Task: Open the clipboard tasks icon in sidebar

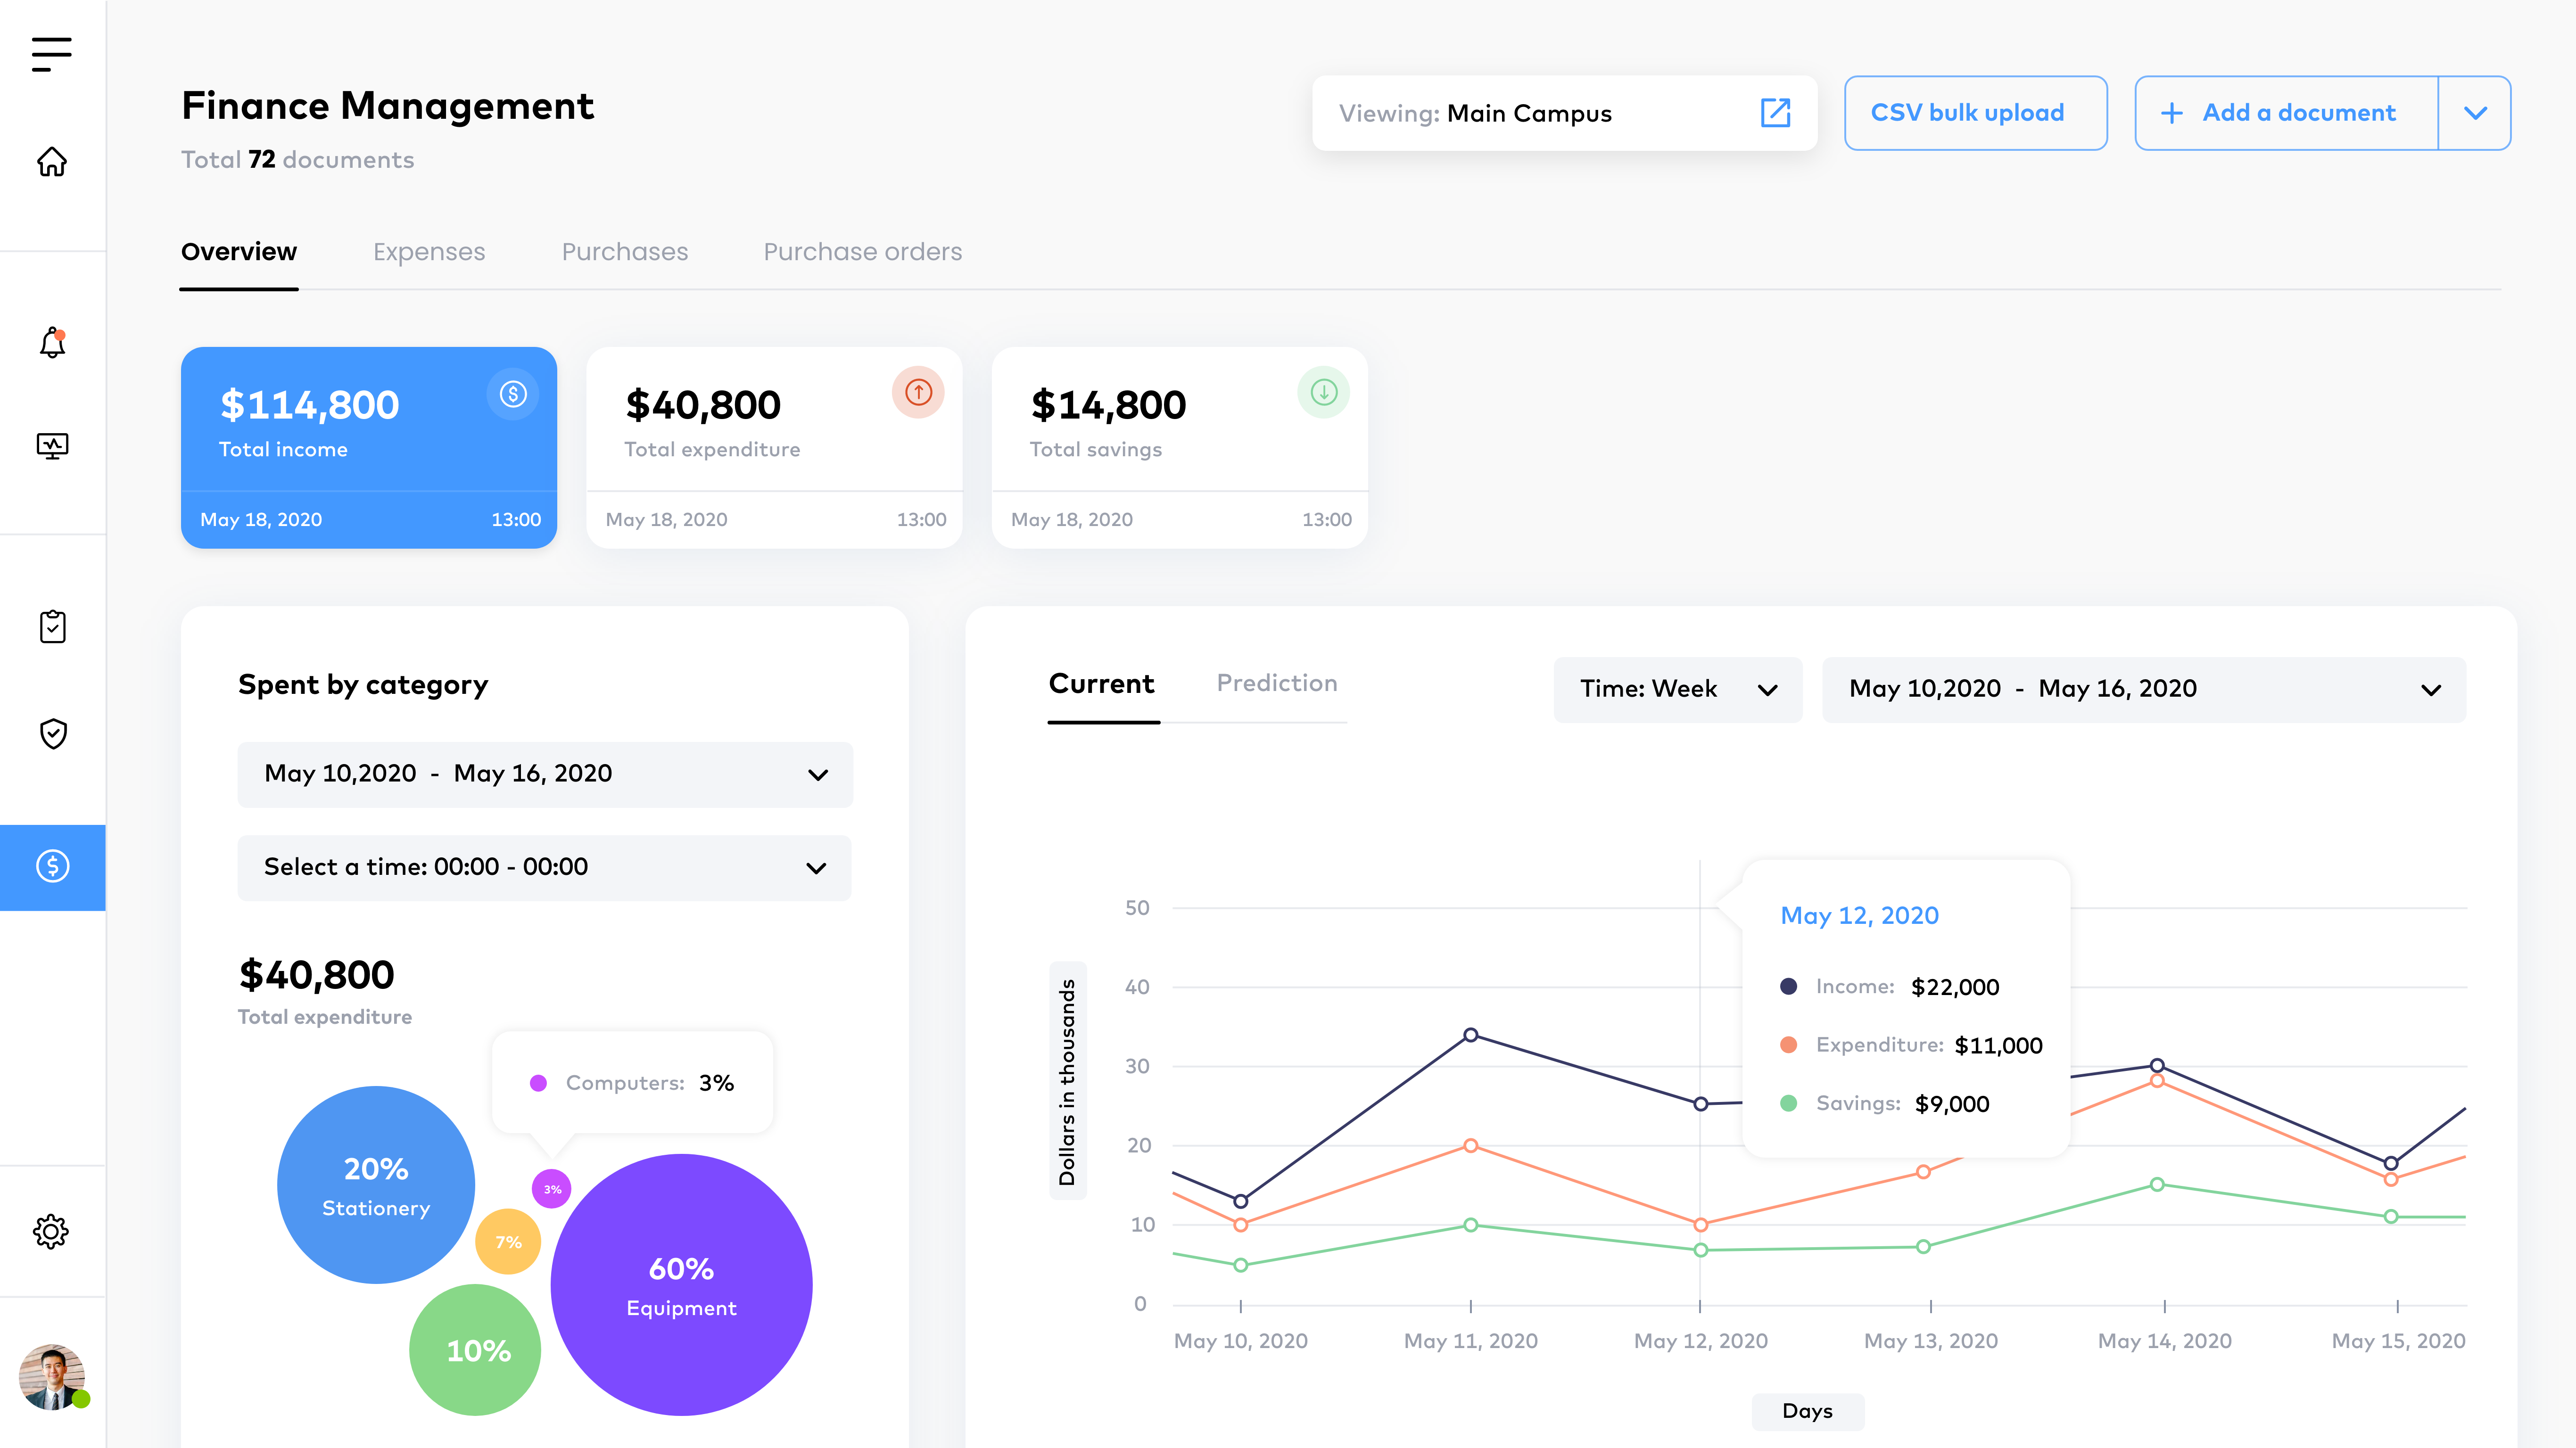Action: pos(52,627)
